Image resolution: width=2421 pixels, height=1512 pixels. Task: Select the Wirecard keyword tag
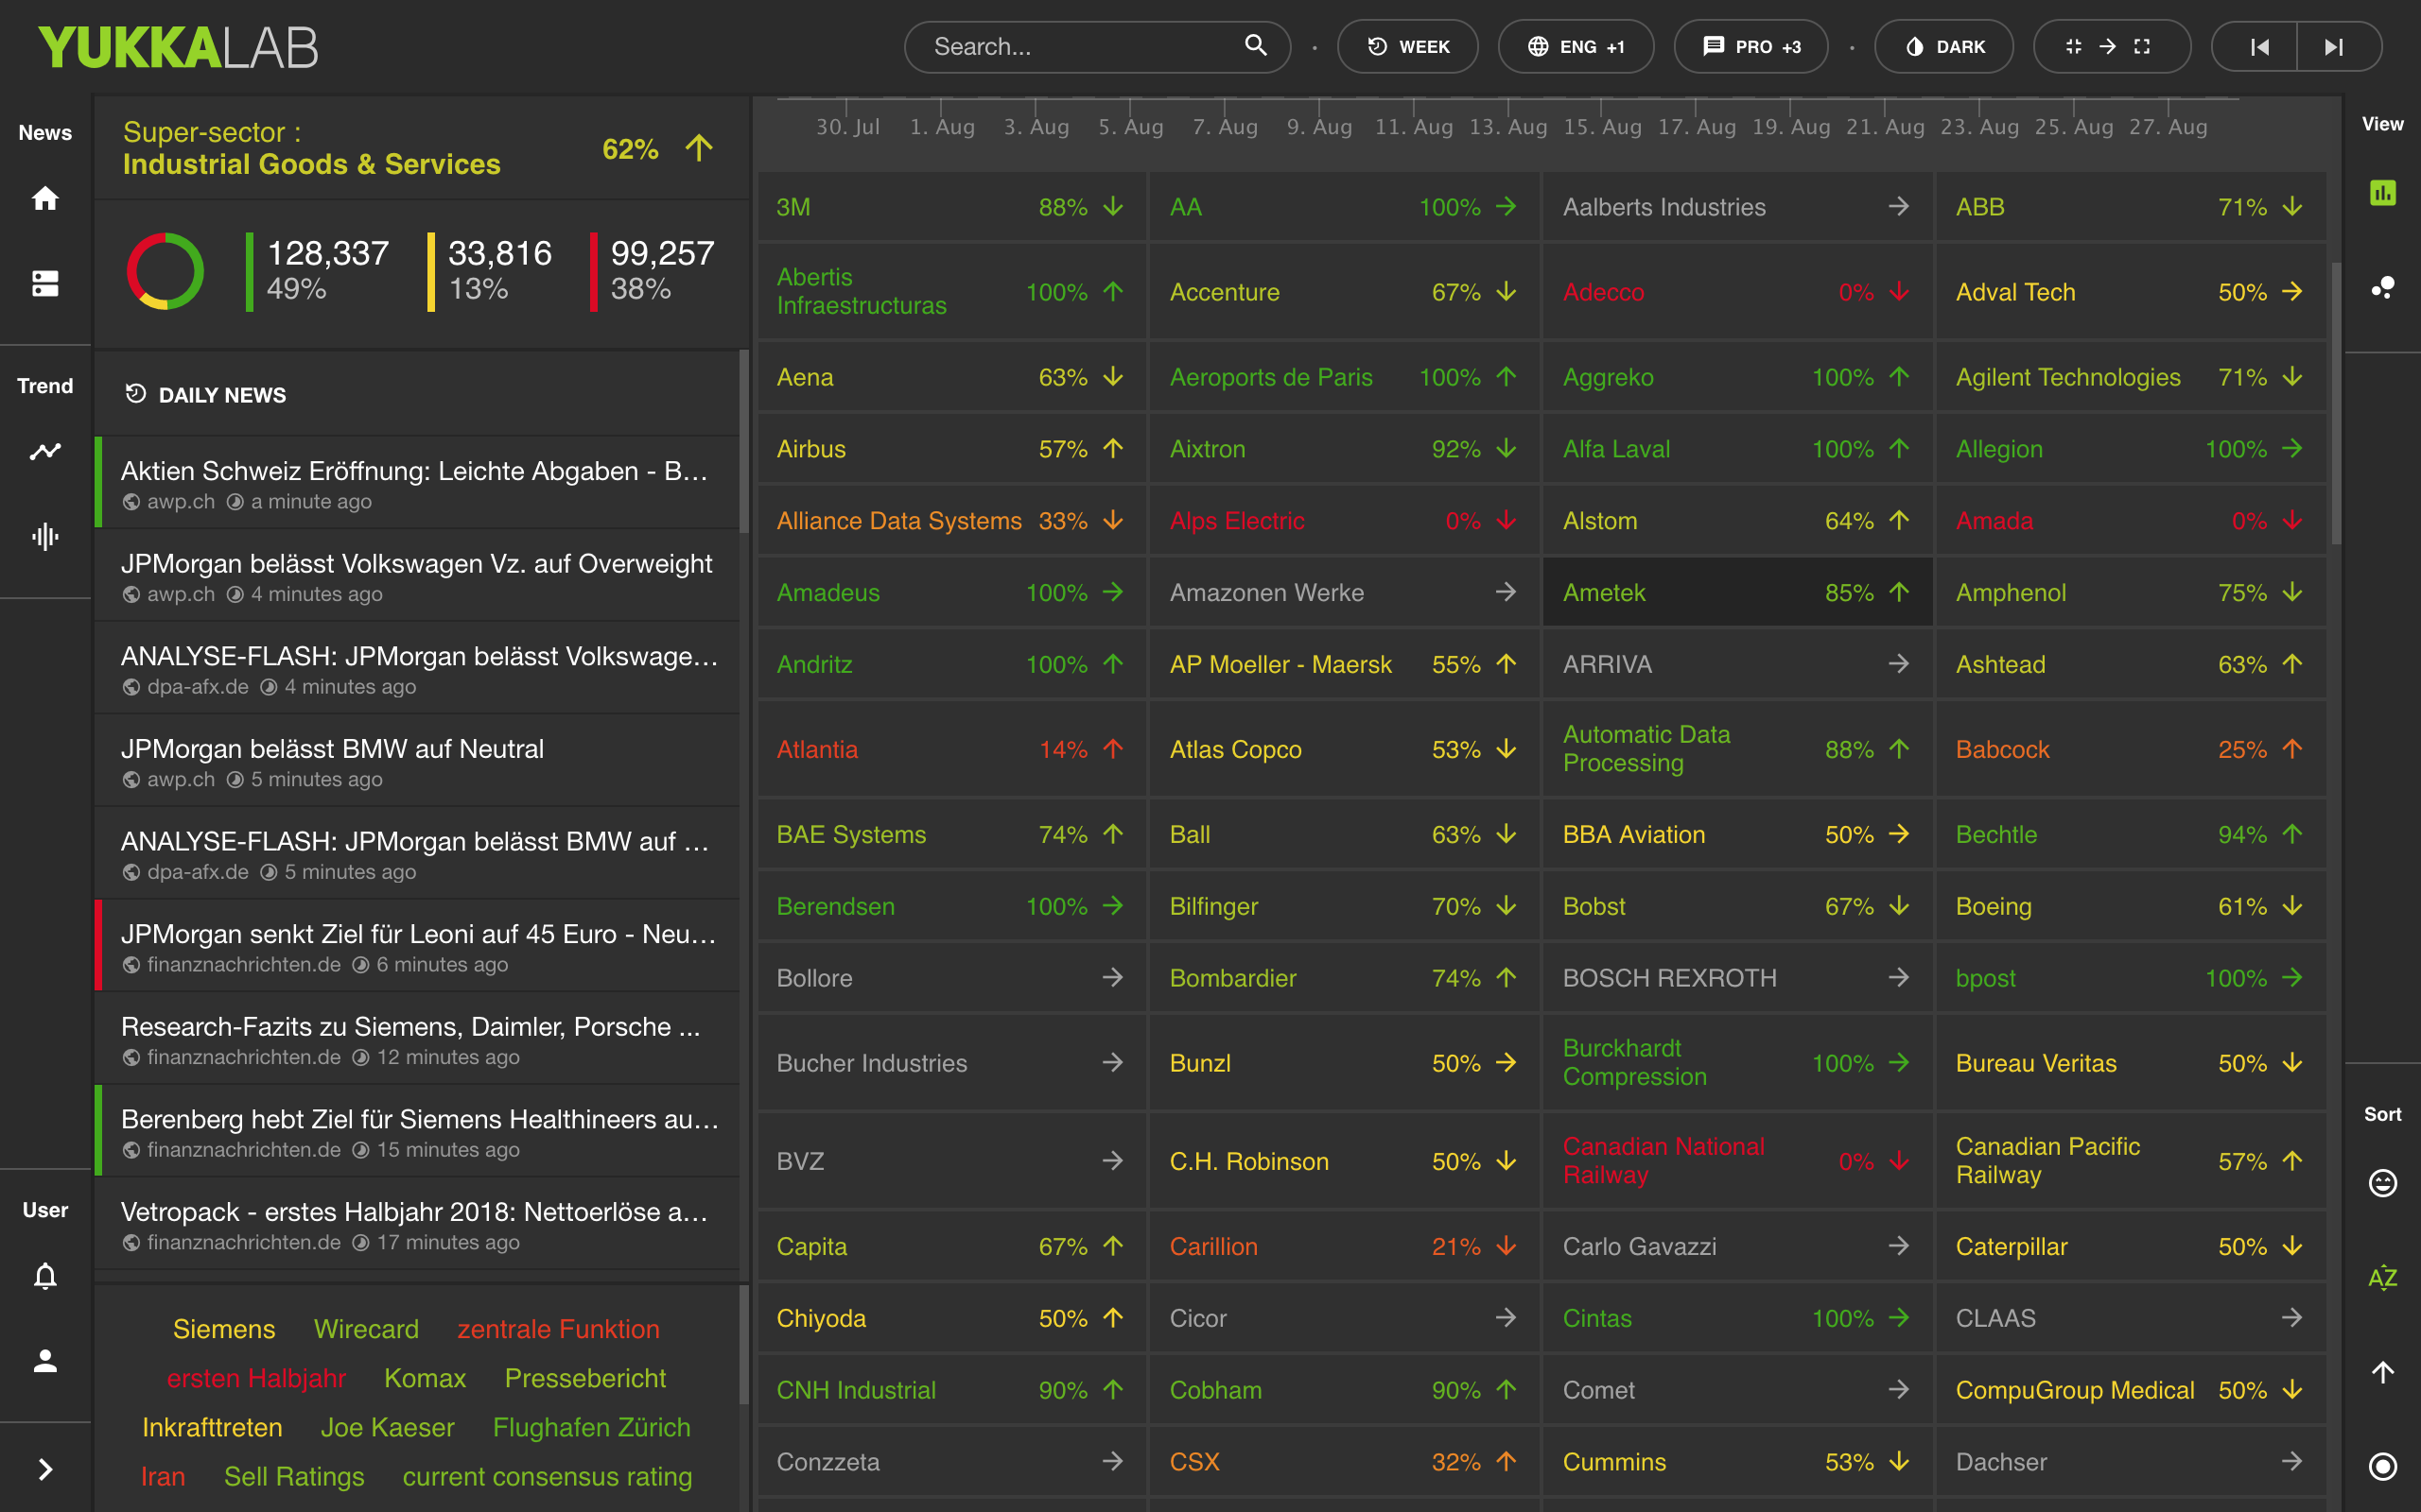coord(366,1328)
